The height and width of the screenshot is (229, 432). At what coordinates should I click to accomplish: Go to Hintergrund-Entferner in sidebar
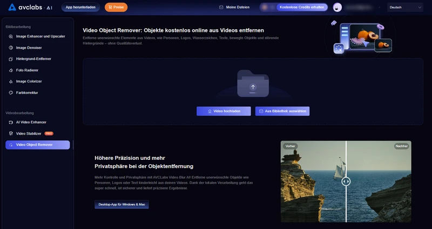38,59
